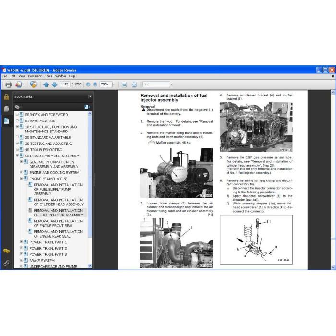The image size is (336, 336).
Task: Click the zoom level field 75%
Action: tap(106, 84)
